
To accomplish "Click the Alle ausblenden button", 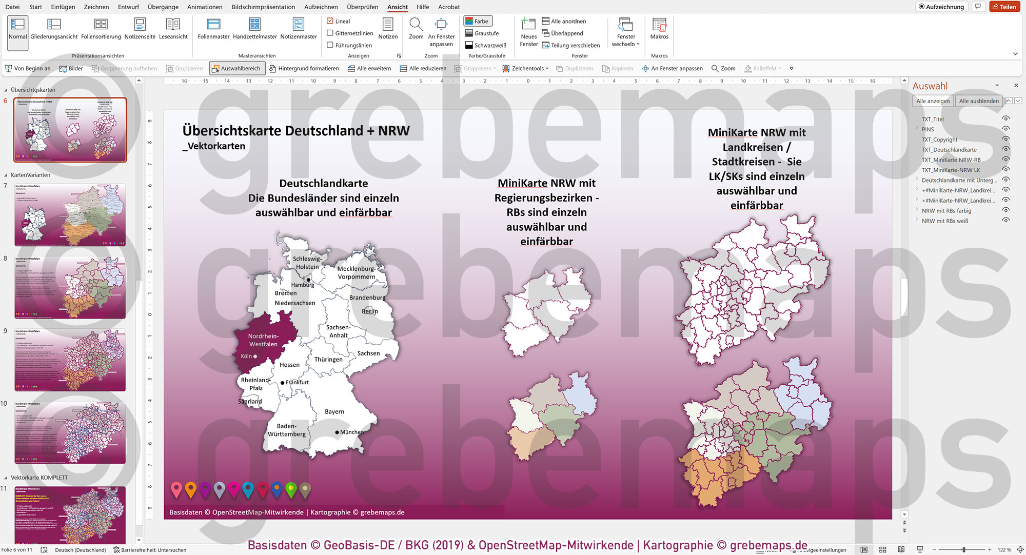I will pos(979,101).
